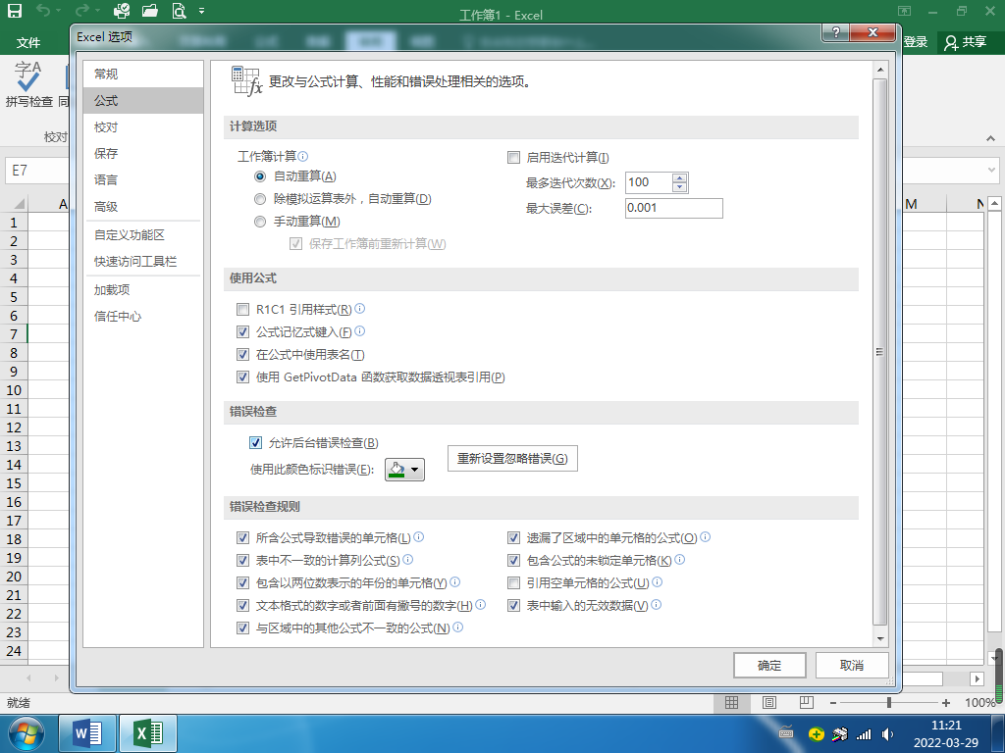The width and height of the screenshot is (1005, 753).
Task: Open 常规 category in options list
Action: point(143,74)
